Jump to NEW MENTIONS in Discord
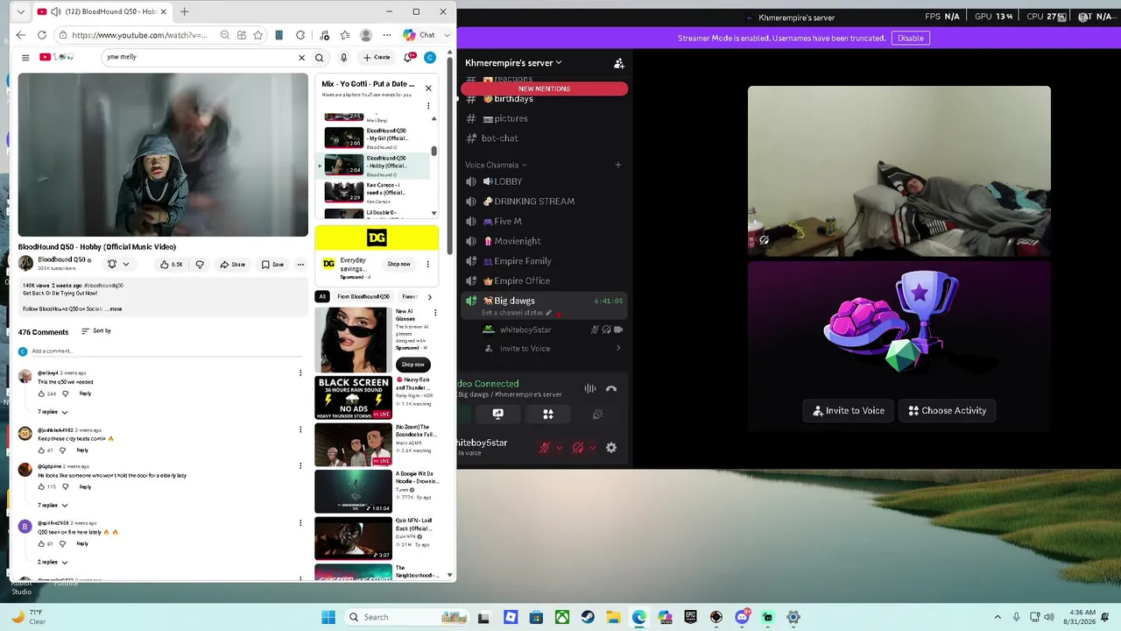This screenshot has width=1121, height=631. (x=544, y=89)
